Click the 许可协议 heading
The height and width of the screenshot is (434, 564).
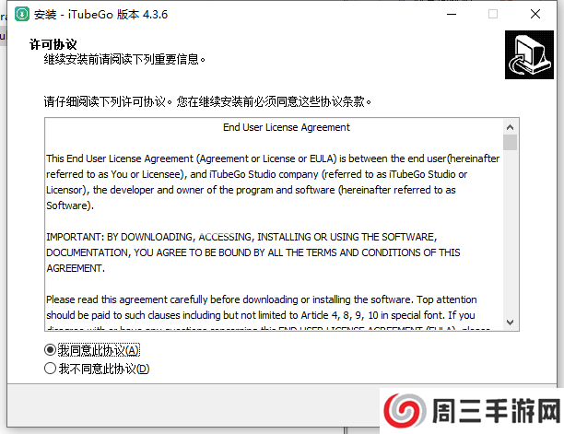[53, 44]
